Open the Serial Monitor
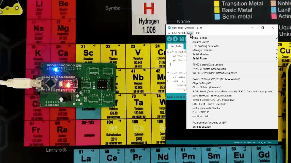This screenshot has width=291, height=163. pyautogui.click(x=232, y=54)
